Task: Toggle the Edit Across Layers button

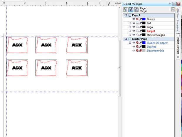Action: pos(131,10)
